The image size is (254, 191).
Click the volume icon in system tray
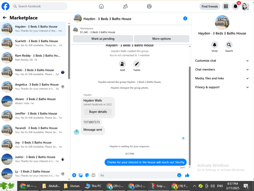[213, 186]
